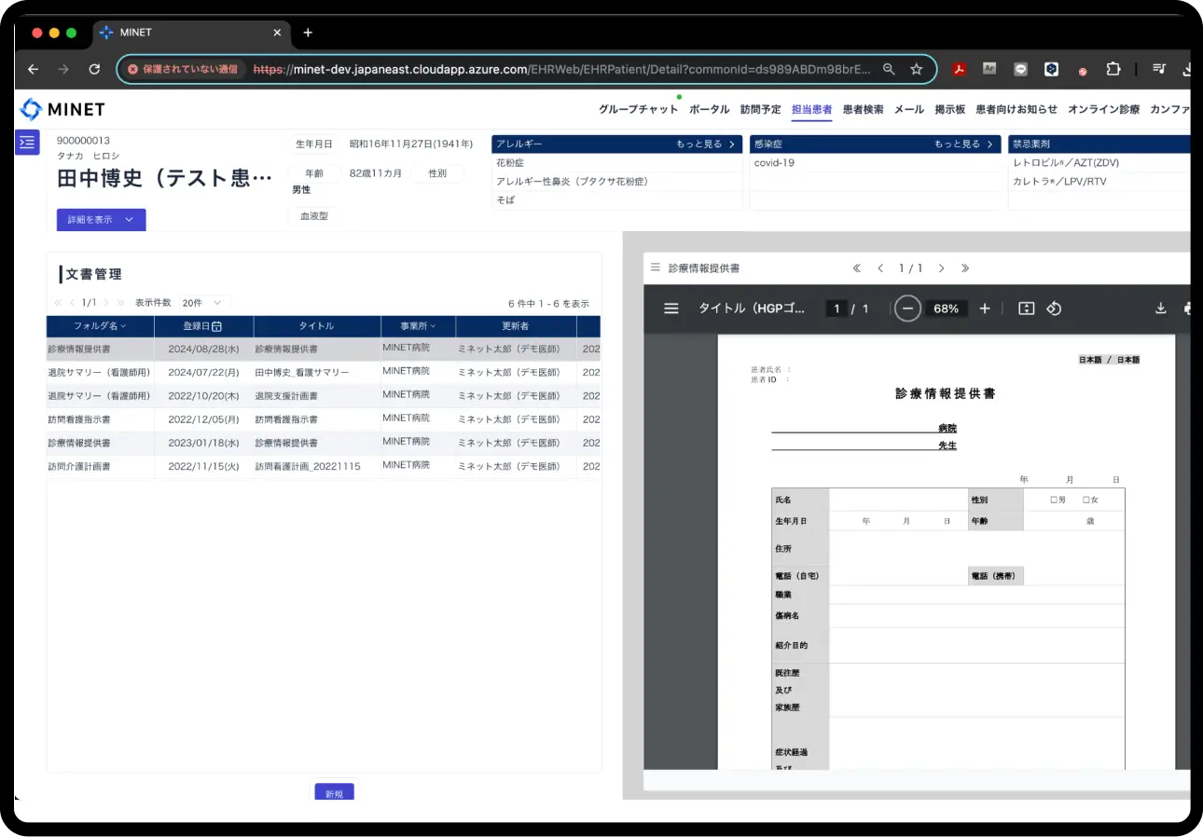Image resolution: width=1203 pixels, height=837 pixels.
Task: Open the メール menu
Action: (909, 109)
